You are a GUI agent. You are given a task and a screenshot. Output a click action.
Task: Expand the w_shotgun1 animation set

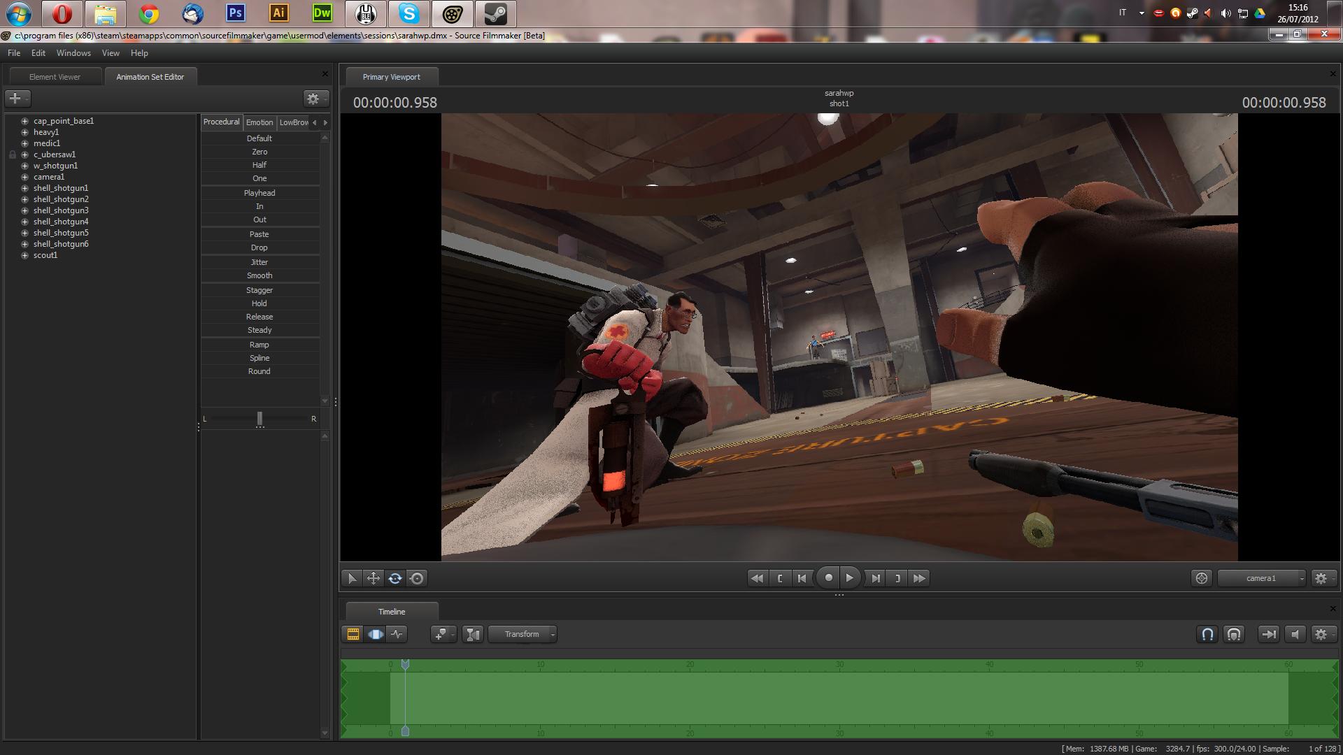25,166
